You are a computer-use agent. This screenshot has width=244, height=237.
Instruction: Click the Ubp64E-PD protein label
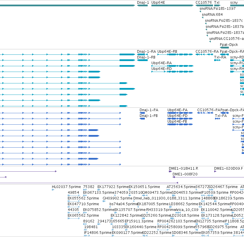click(x=177, y=116)
